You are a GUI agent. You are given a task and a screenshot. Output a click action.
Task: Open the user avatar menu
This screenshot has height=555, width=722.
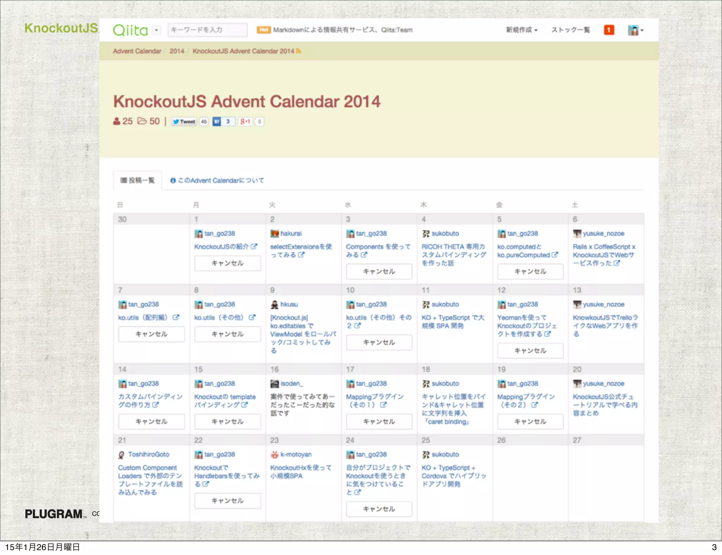click(635, 30)
